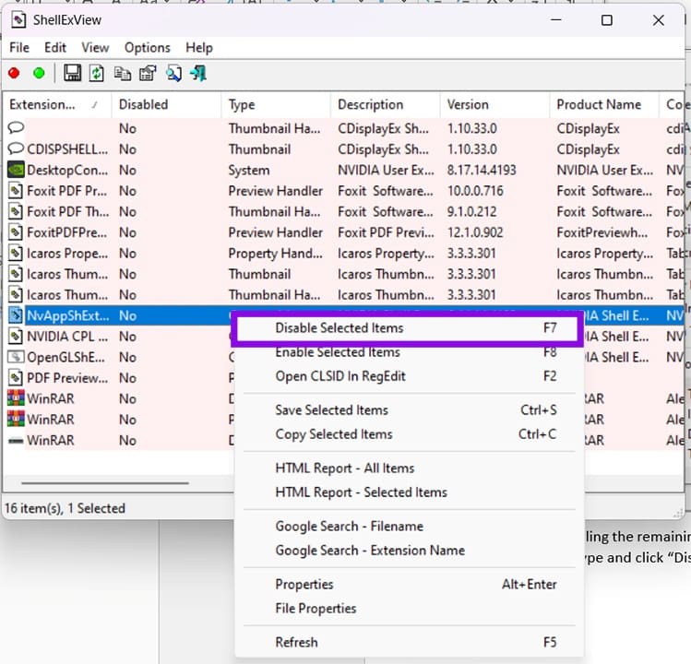Click version cell 10.0.0.716
This screenshot has width=691, height=664.
coord(475,191)
